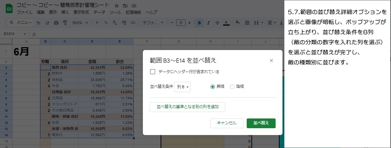Star the document with the star icon
Viewport: 391px width, 148px height.
coord(116,6)
